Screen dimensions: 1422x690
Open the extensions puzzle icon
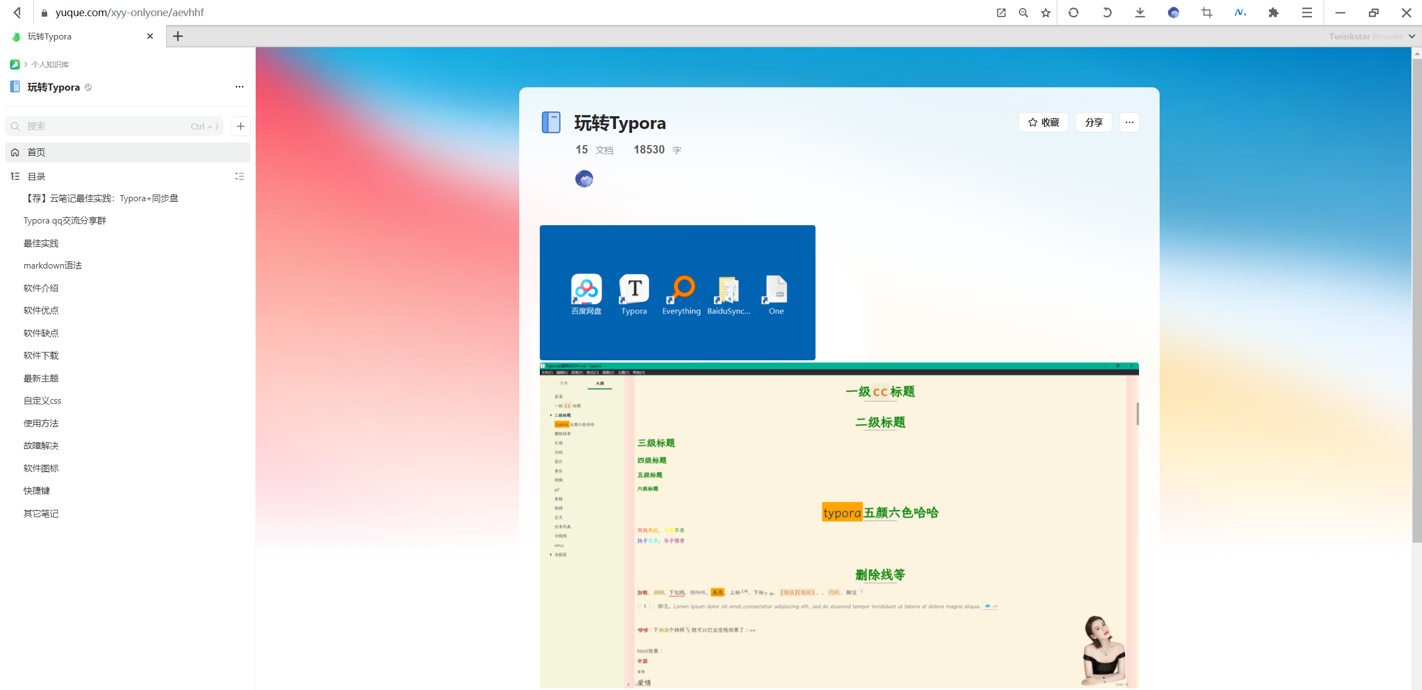pos(1274,12)
